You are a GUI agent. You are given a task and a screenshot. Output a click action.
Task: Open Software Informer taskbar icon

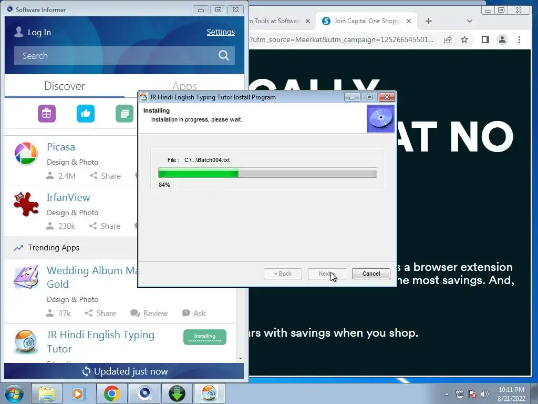(x=144, y=393)
